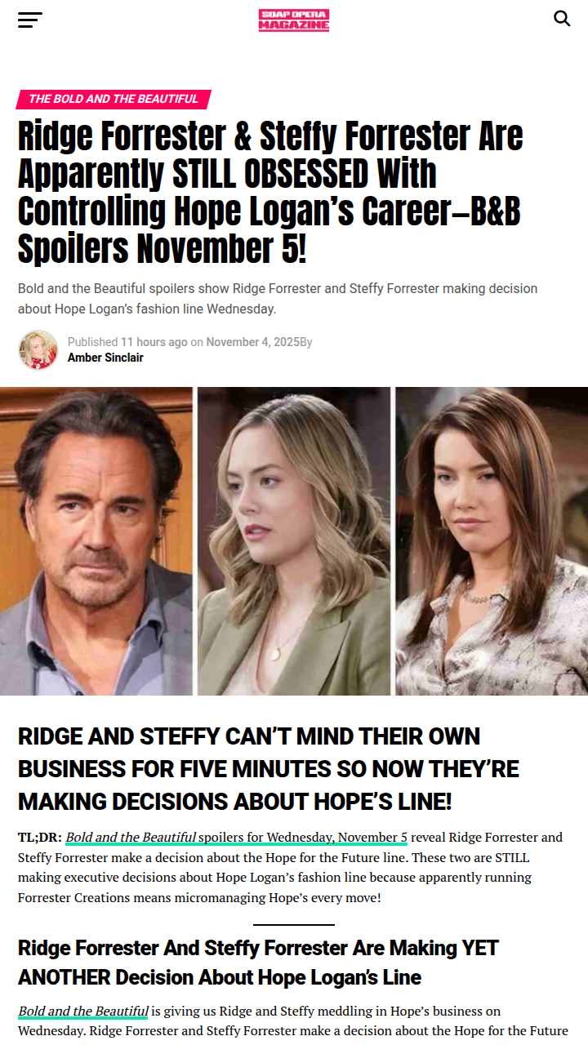
Task: Click the Bold and the Beautiful link in TL;DR
Action: (x=131, y=838)
